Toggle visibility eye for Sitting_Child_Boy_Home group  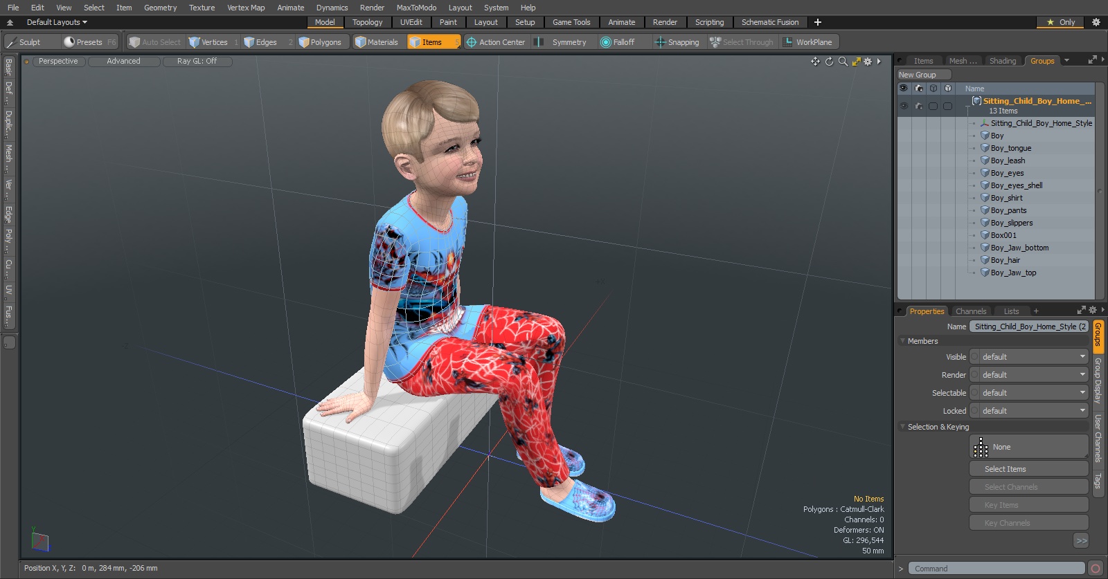pyautogui.click(x=904, y=106)
